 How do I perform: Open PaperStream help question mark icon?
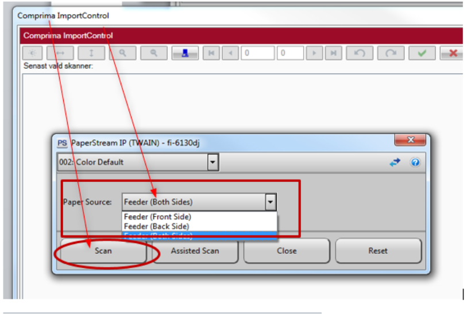point(415,162)
